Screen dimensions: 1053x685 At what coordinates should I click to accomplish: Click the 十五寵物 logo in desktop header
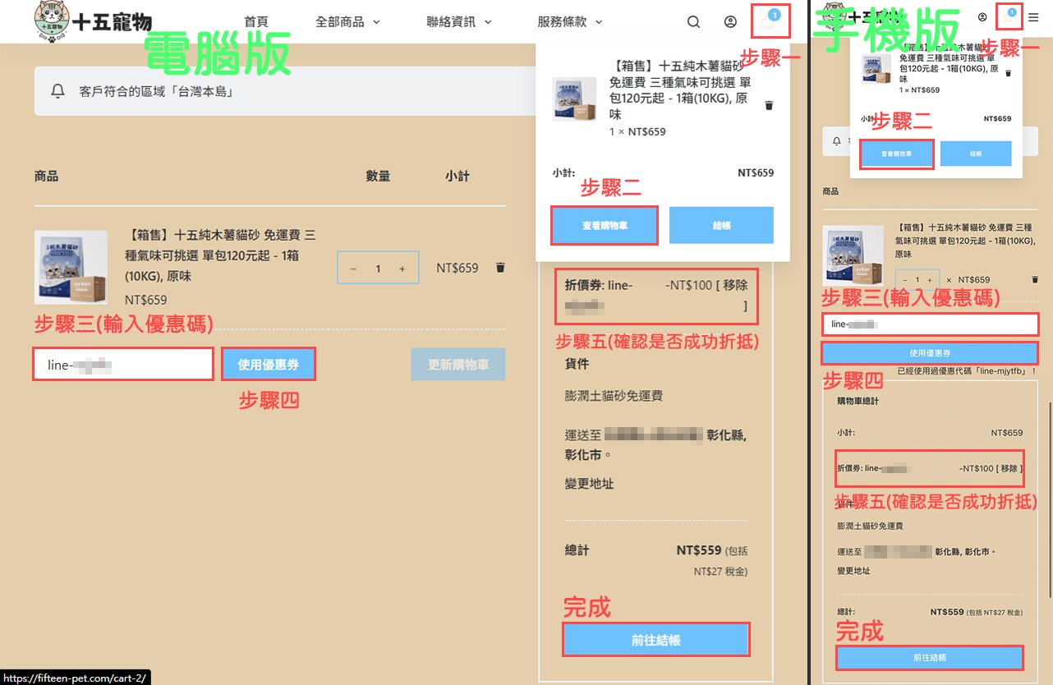pyautogui.click(x=94, y=21)
